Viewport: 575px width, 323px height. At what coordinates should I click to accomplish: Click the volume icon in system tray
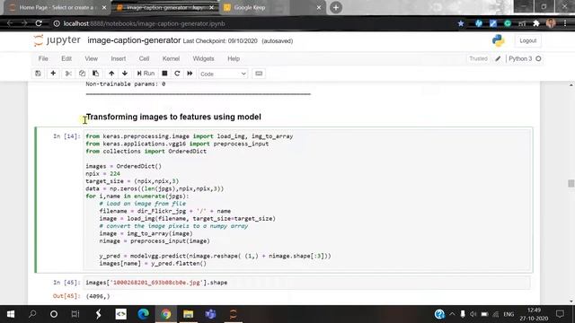(x=473, y=314)
